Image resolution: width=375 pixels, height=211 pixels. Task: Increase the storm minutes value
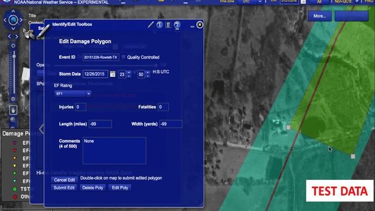(x=148, y=72)
